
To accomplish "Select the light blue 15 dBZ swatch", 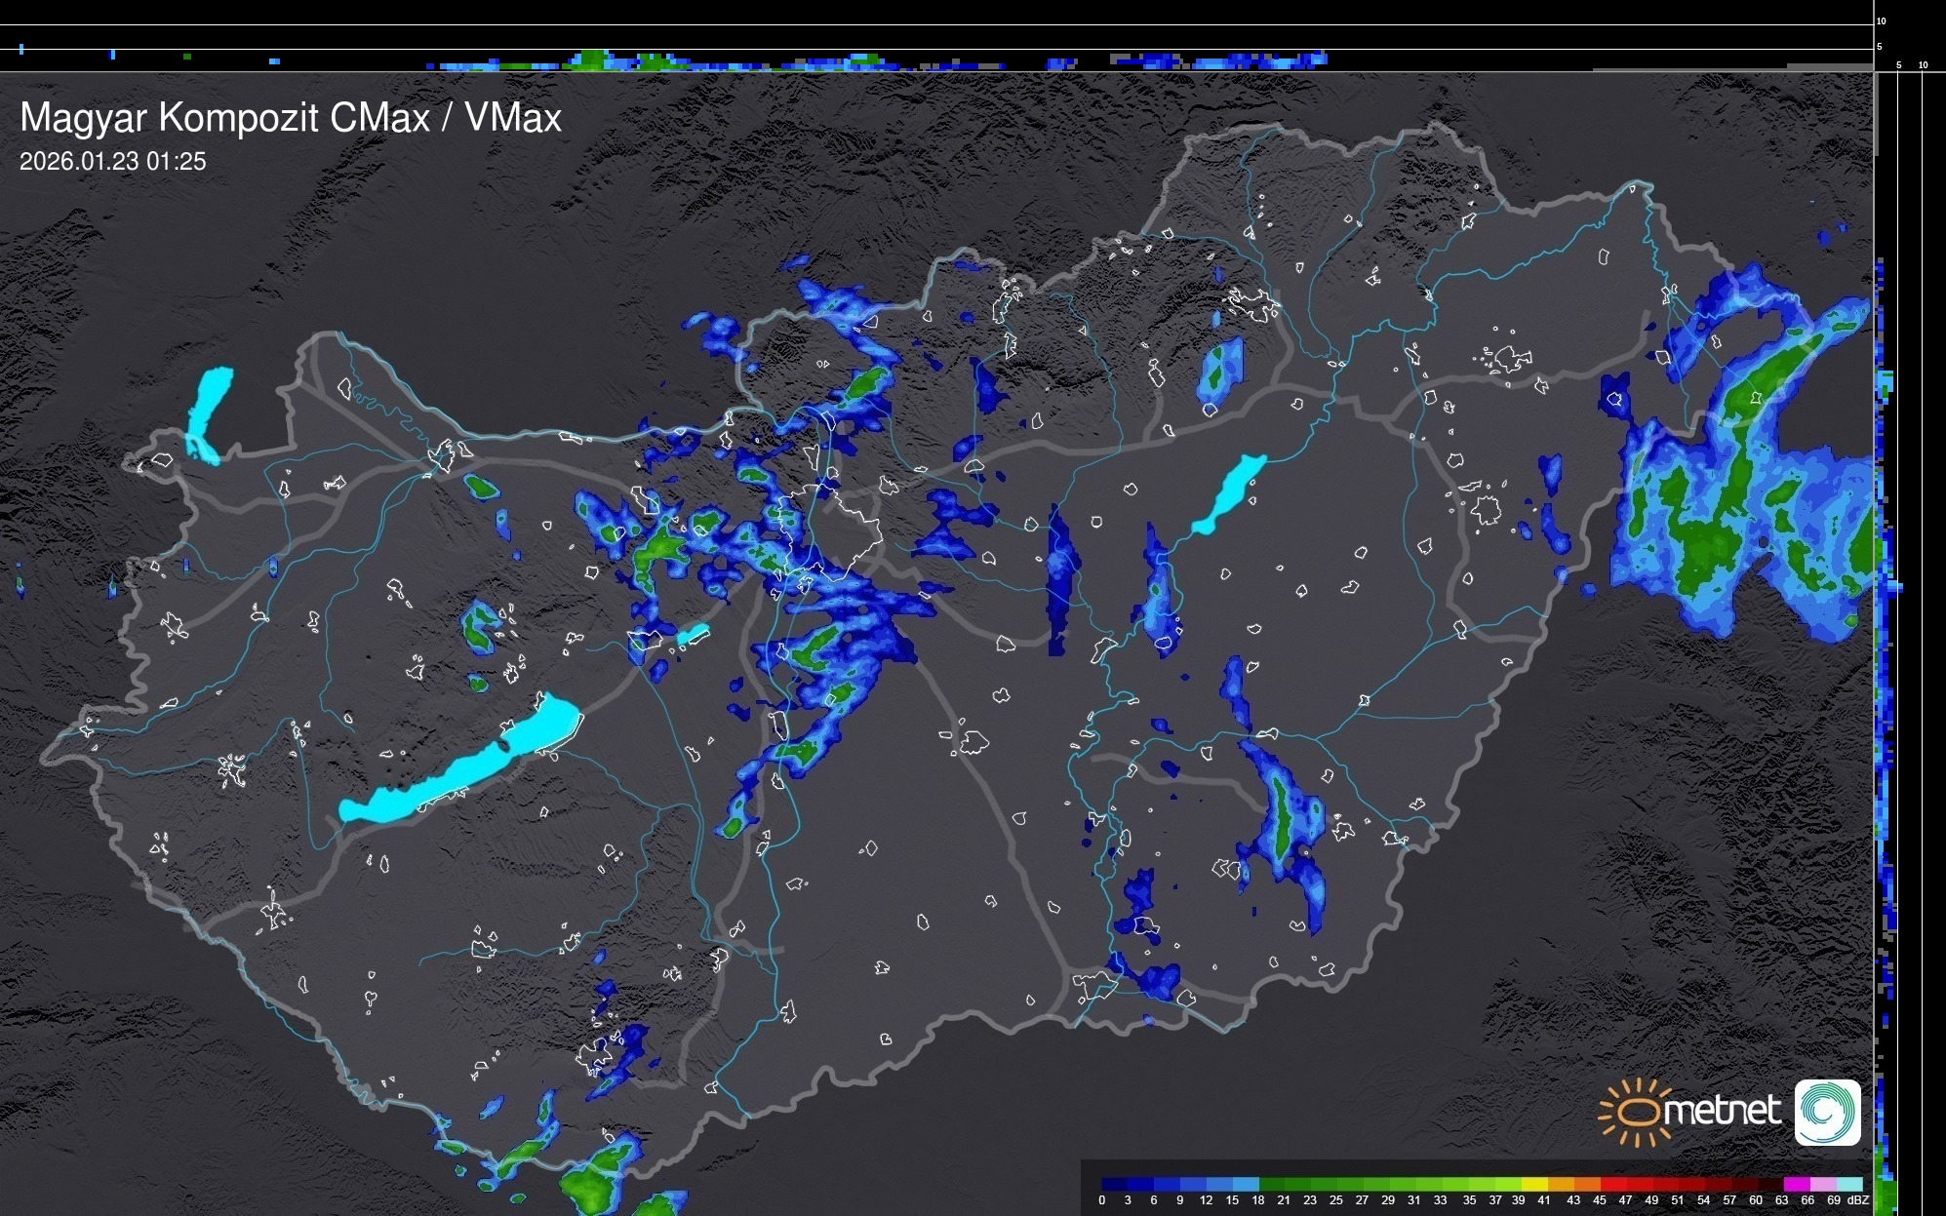I will pos(1245,1184).
